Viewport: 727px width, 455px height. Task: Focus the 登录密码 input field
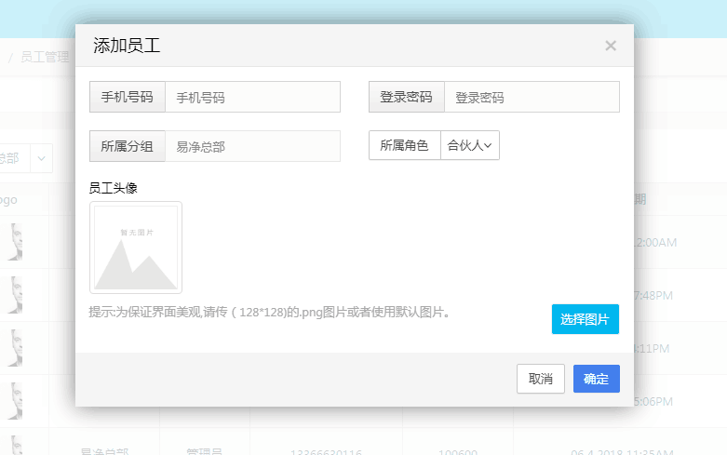(531, 97)
